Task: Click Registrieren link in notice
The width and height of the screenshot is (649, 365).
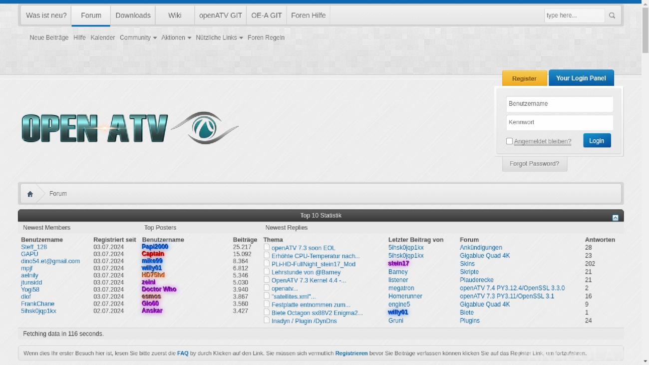Action: pos(351,354)
